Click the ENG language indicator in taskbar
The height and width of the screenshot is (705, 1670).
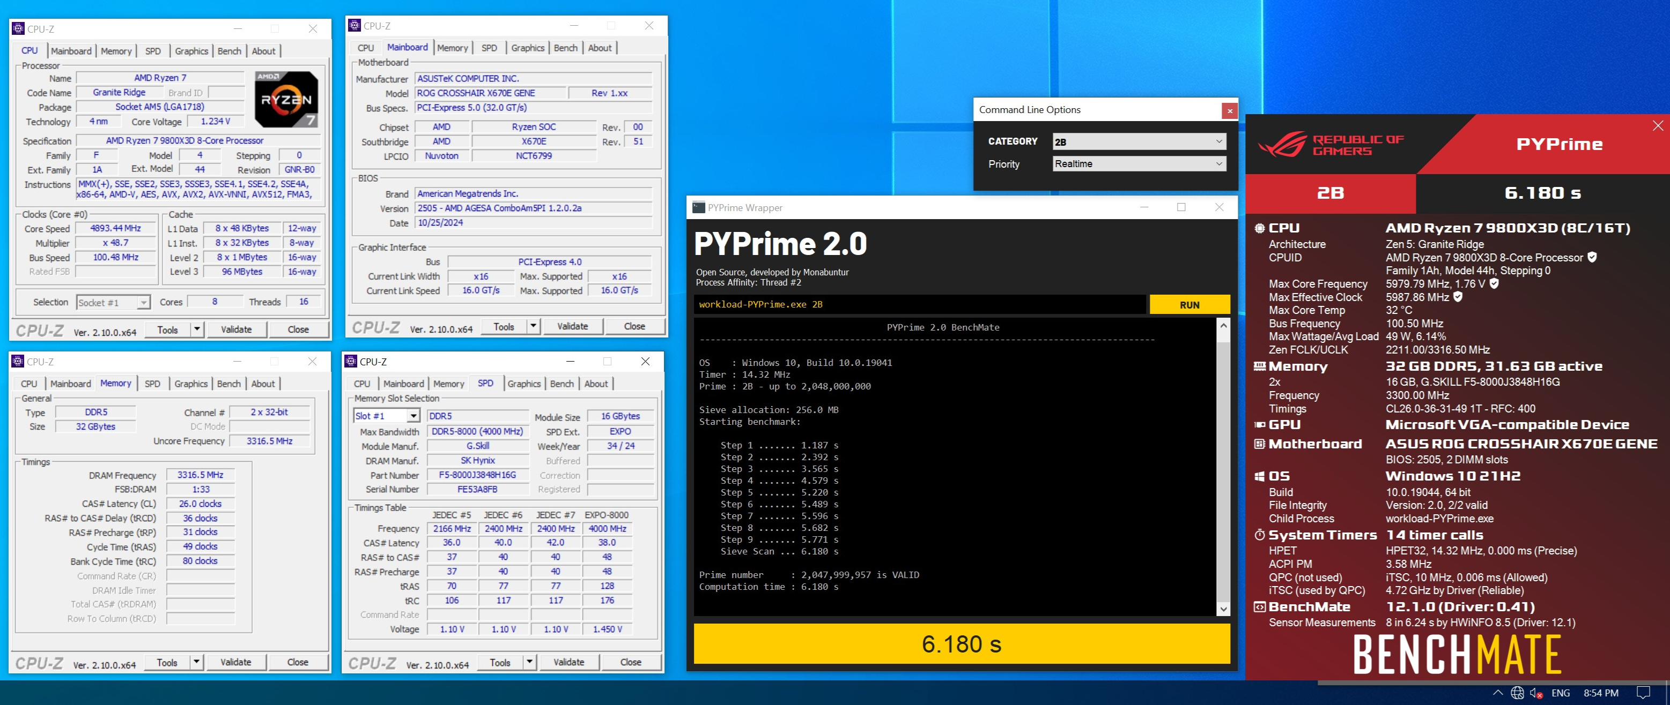(x=1561, y=693)
